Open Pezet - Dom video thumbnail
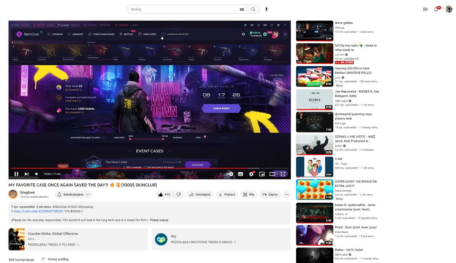The width and height of the screenshot is (456, 263). 315,236
